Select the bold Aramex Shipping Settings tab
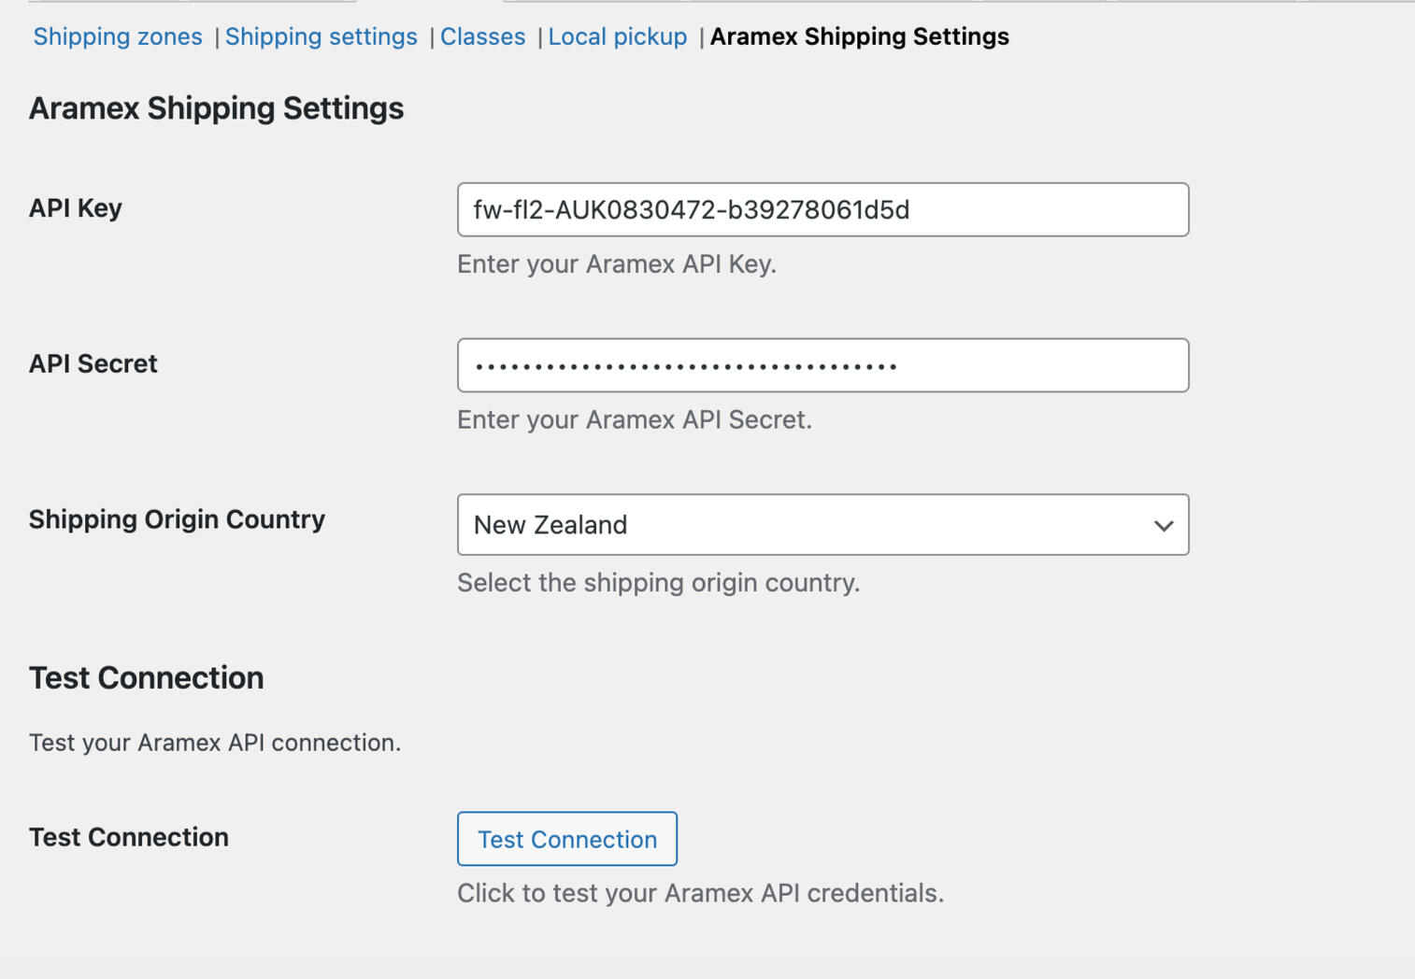The width and height of the screenshot is (1415, 979). [x=859, y=36]
